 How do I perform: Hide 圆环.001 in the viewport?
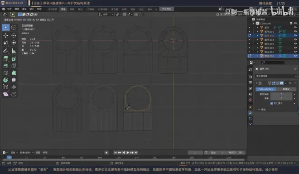click(295, 31)
